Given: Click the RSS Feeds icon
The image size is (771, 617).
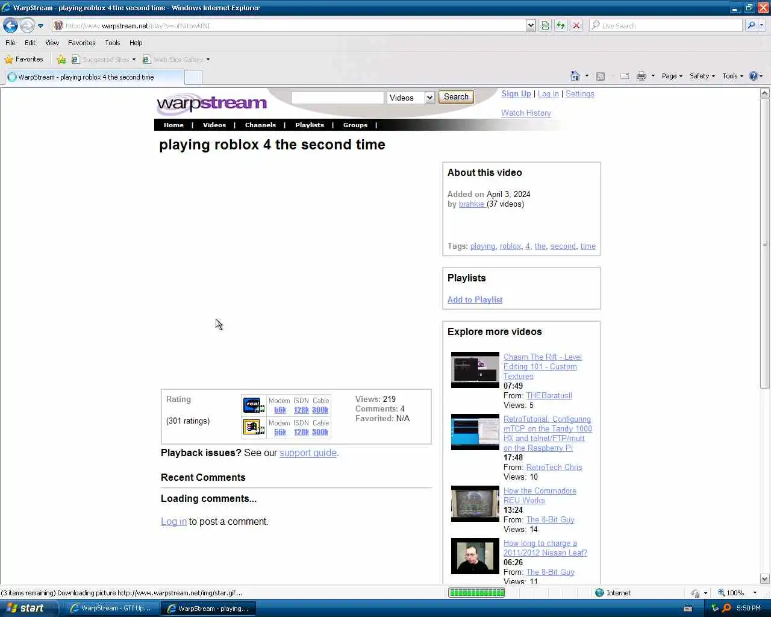Looking at the screenshot, I should [x=601, y=76].
